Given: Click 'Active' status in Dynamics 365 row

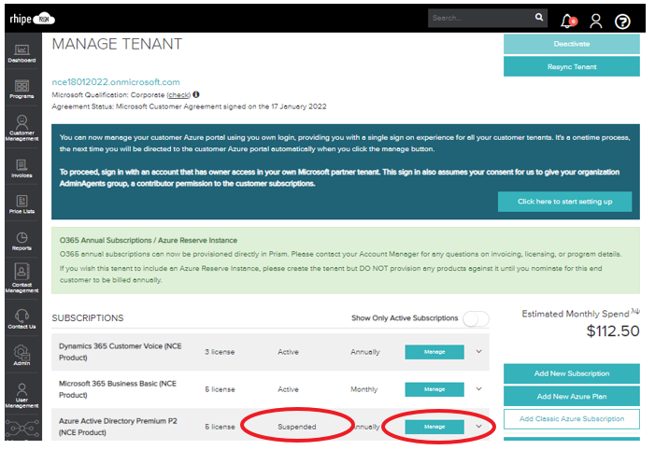Looking at the screenshot, I should [x=288, y=352].
